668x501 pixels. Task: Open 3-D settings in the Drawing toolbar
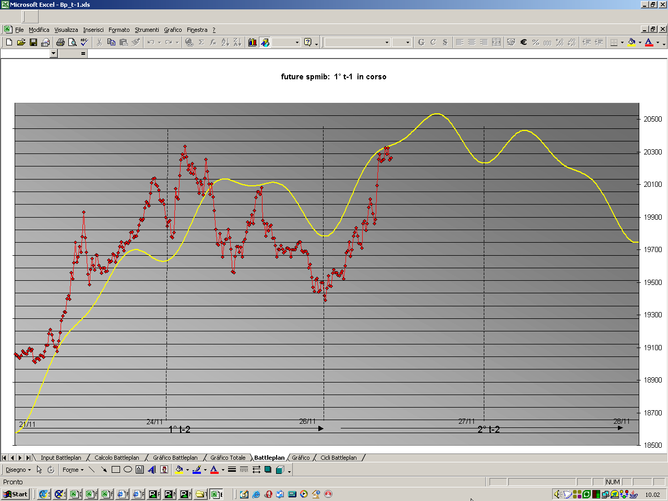coord(280,470)
